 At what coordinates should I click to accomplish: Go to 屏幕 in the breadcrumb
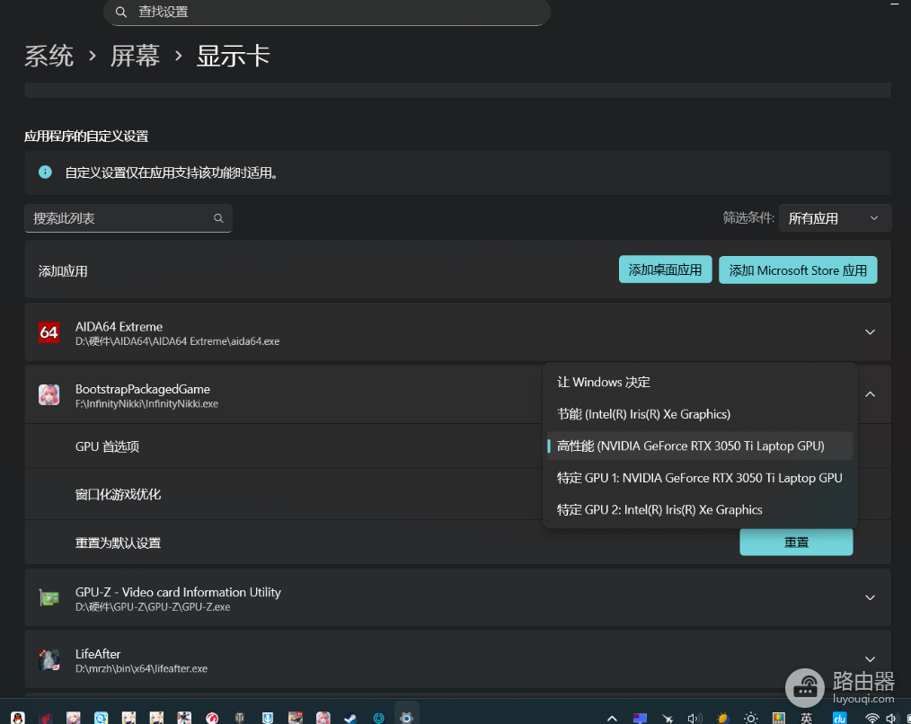[135, 57]
